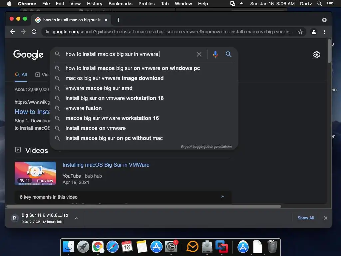Open Finder from the dock

click(x=68, y=247)
